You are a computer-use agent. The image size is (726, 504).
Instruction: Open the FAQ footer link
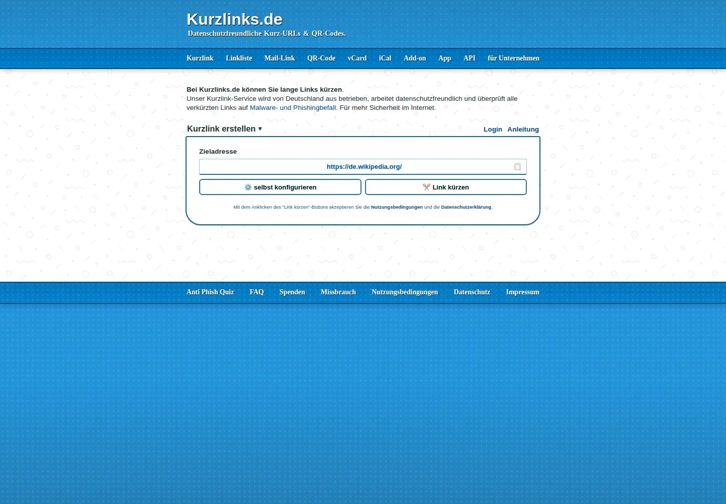(257, 292)
